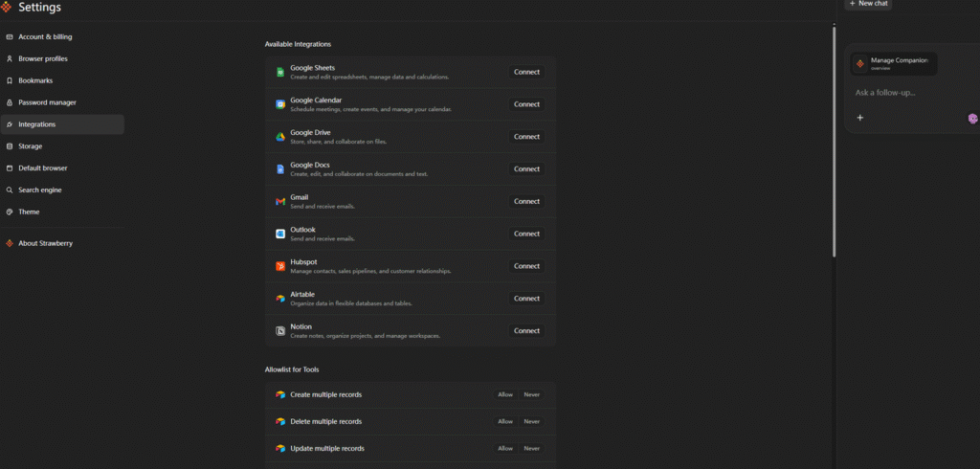
Task: Allow the Create multiple records tool
Action: (504, 394)
